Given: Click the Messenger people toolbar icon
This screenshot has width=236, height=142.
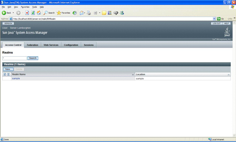Looking at the screenshot, I should [x=122, y=13].
